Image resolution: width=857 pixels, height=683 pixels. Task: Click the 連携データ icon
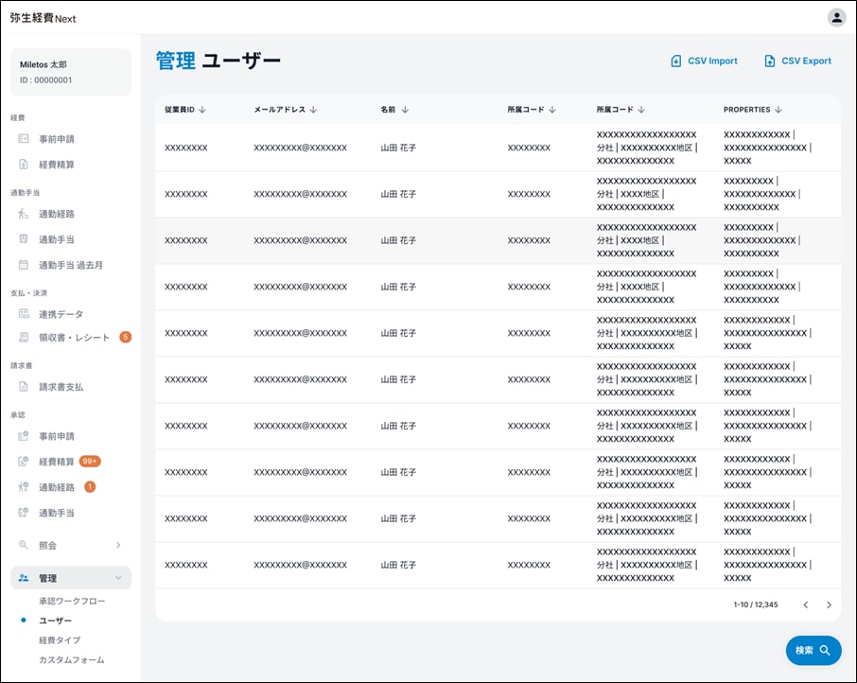(x=24, y=314)
